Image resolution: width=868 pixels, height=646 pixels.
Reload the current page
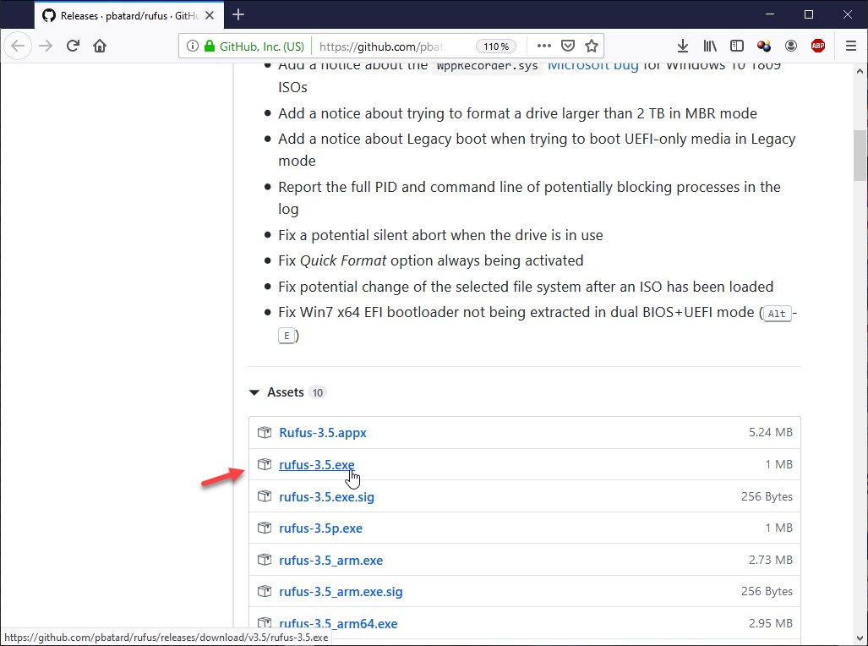(x=73, y=46)
